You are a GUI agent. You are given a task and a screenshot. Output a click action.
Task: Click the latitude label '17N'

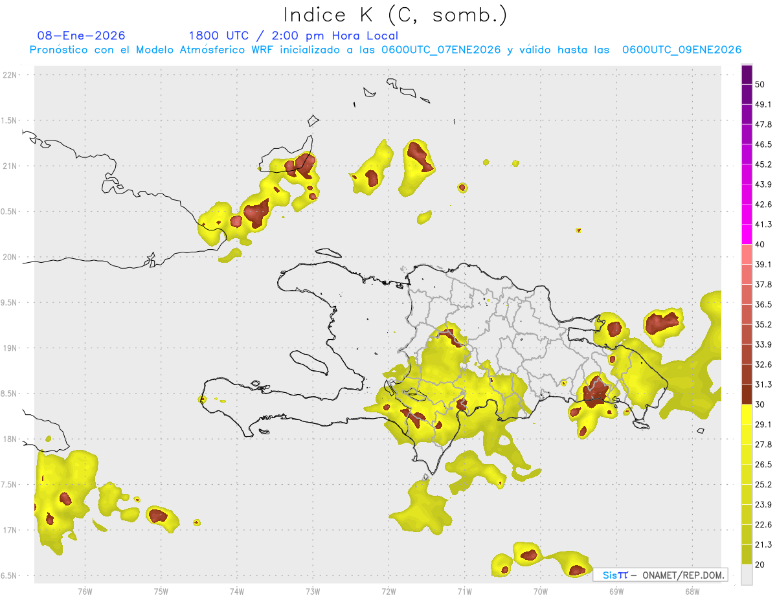(x=9, y=530)
